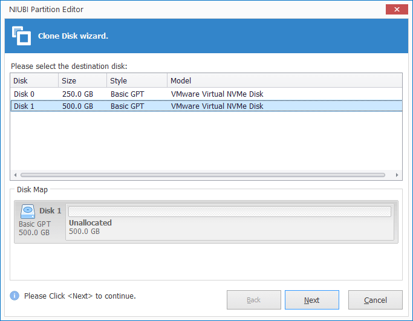Click the Model column header
Image resolution: width=413 pixels, height=321 pixels.
coord(284,80)
